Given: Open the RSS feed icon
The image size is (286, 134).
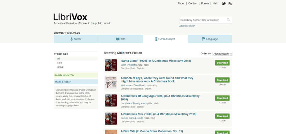Looking at the screenshot, I should pyautogui.click(x=230, y=3).
